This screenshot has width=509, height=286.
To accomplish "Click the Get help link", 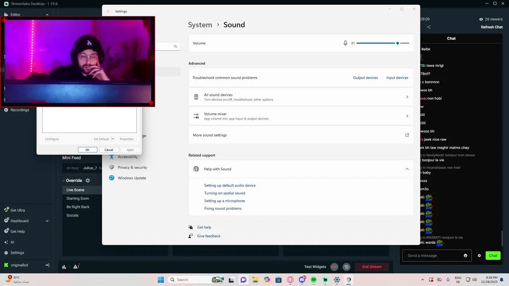I will [204, 227].
